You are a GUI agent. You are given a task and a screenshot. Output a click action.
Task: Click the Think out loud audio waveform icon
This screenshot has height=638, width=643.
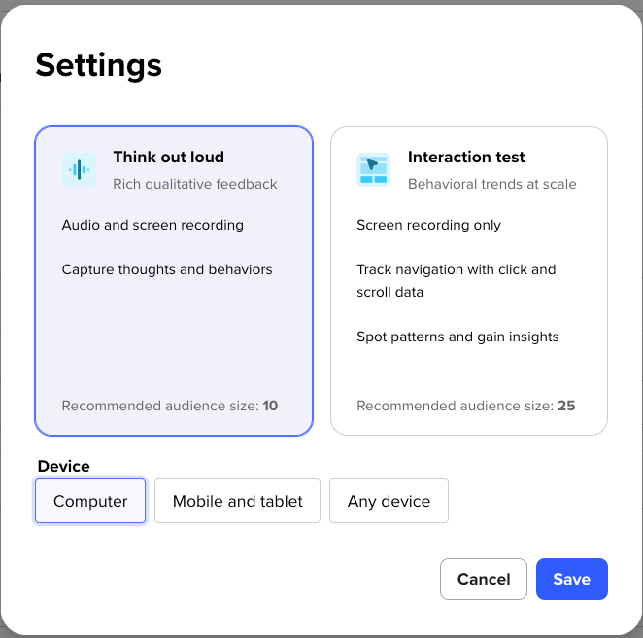(79, 169)
